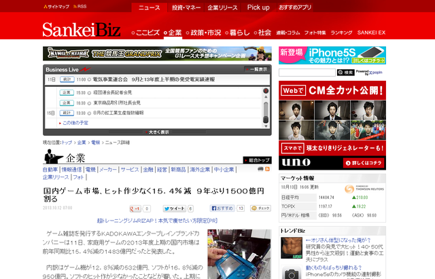435x279 pixels.
Task: Open the 自動車 subcategory link
Action: [x=50, y=170]
